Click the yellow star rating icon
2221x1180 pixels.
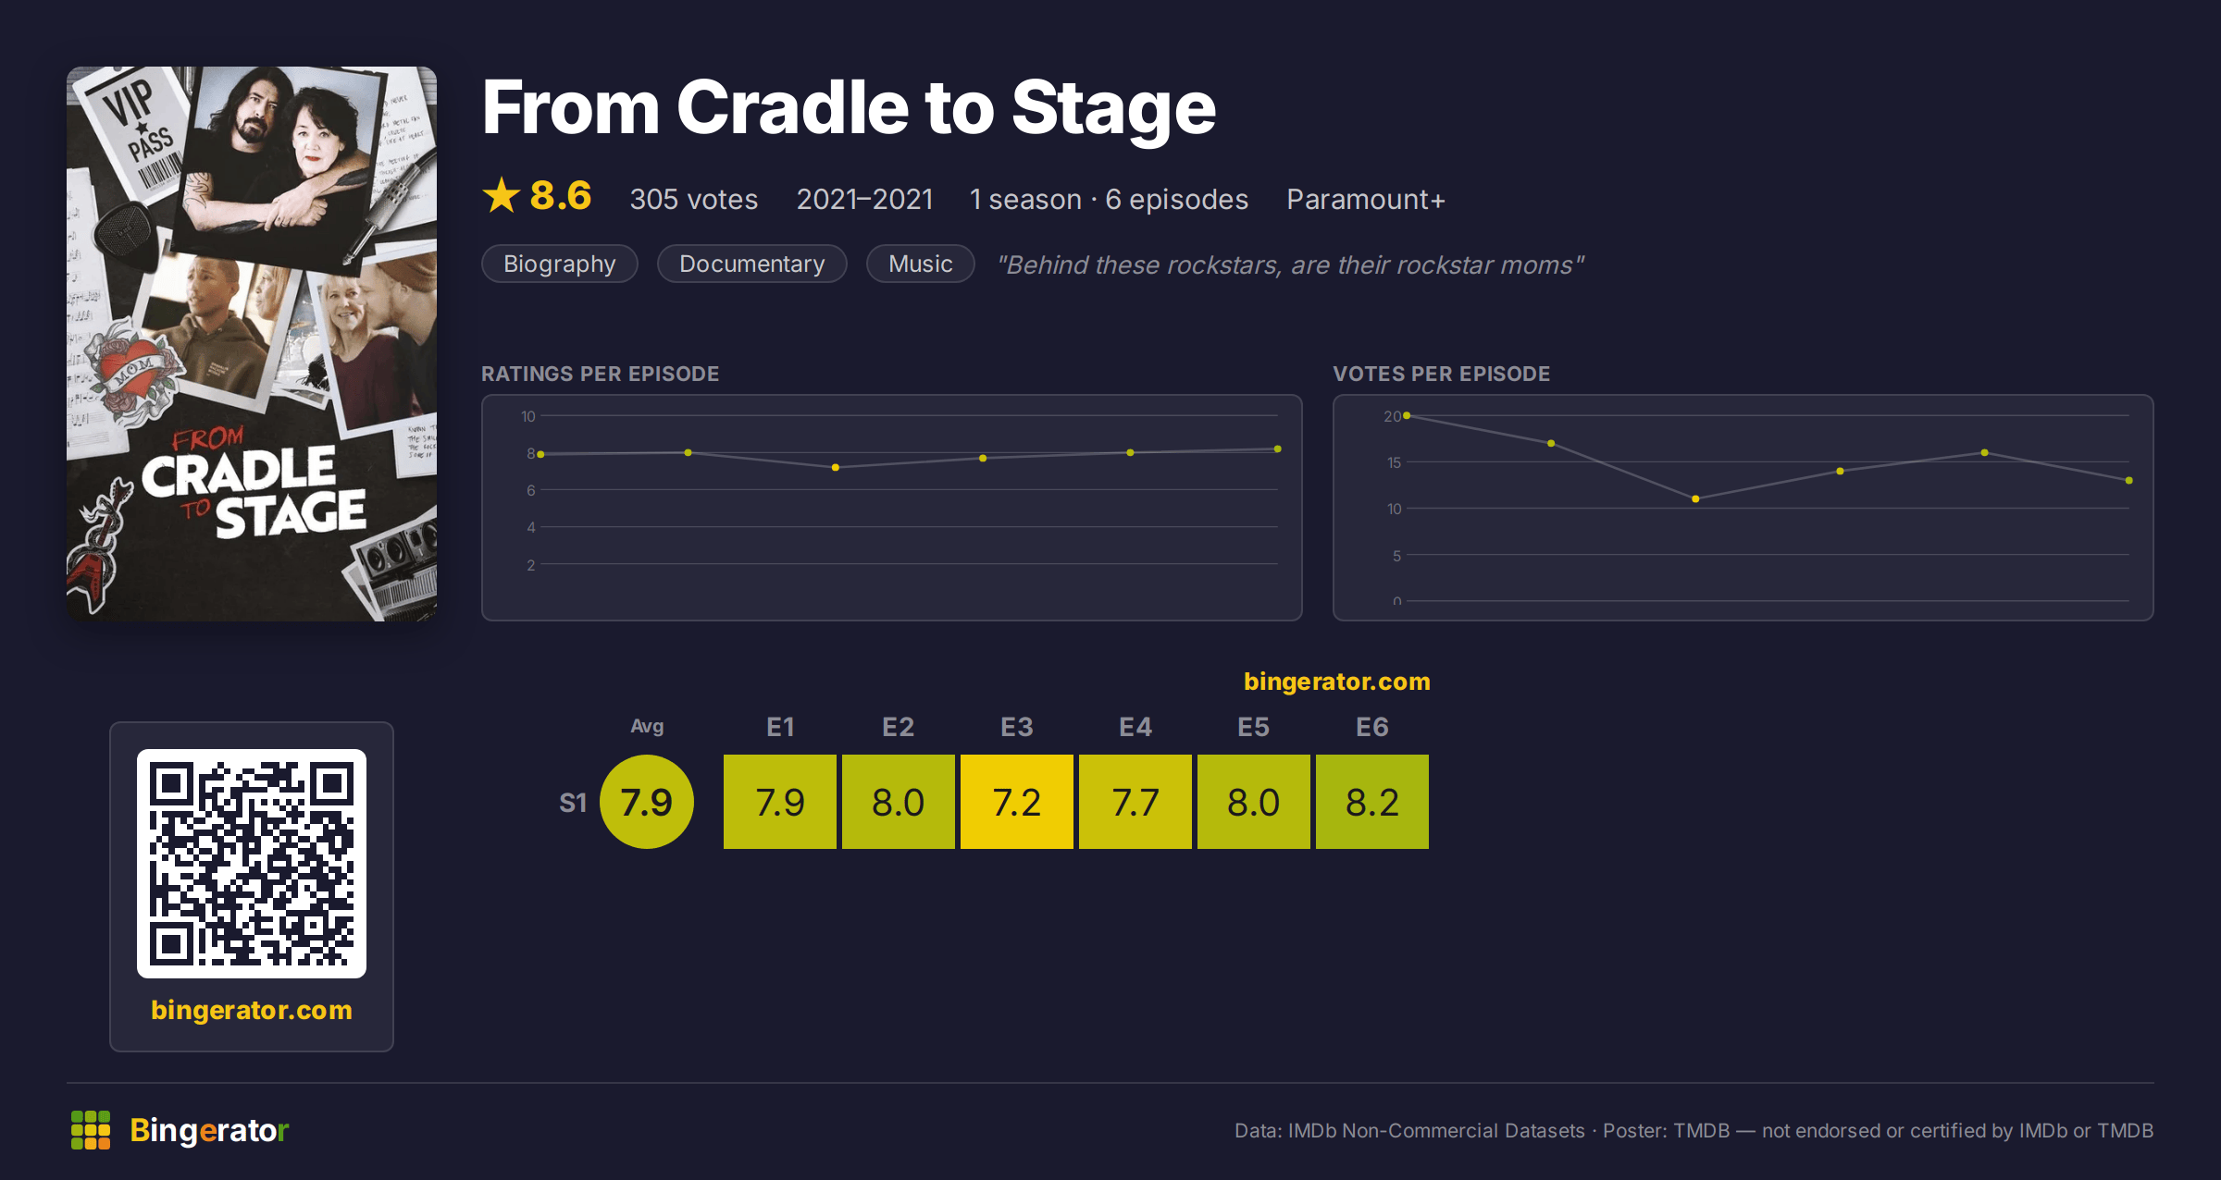[502, 196]
